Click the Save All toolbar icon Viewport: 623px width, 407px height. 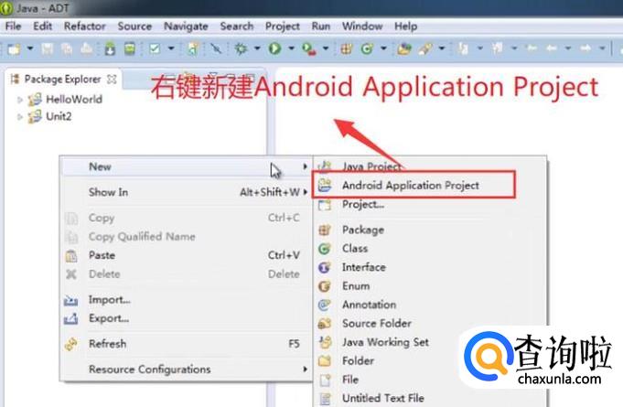tap(67, 48)
